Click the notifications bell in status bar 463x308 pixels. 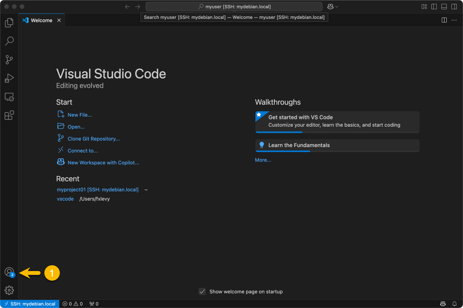(455, 304)
